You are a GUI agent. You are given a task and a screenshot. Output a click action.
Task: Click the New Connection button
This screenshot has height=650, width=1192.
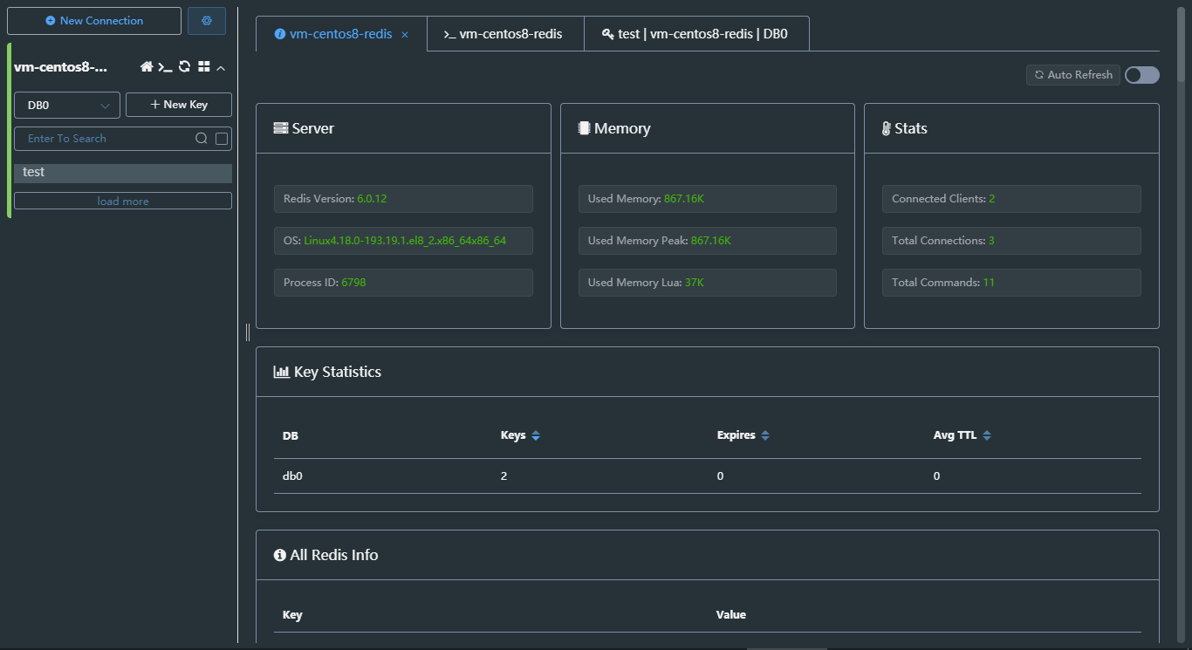pyautogui.click(x=94, y=21)
